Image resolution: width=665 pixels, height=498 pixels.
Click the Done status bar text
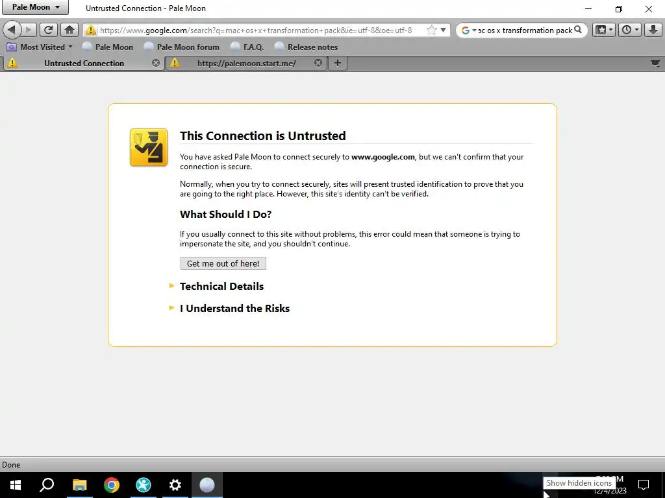coord(11,464)
